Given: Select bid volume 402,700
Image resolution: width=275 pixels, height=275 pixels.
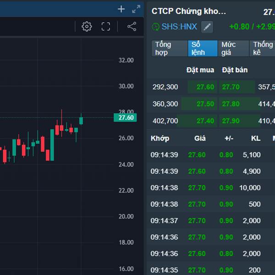Looking at the screenshot, I should click(165, 121).
